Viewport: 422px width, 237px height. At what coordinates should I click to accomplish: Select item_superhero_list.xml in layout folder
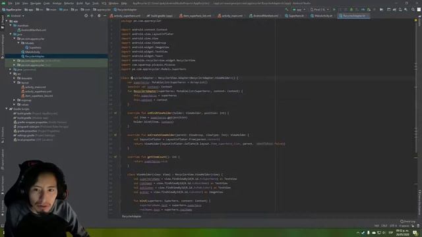click(x=37, y=95)
